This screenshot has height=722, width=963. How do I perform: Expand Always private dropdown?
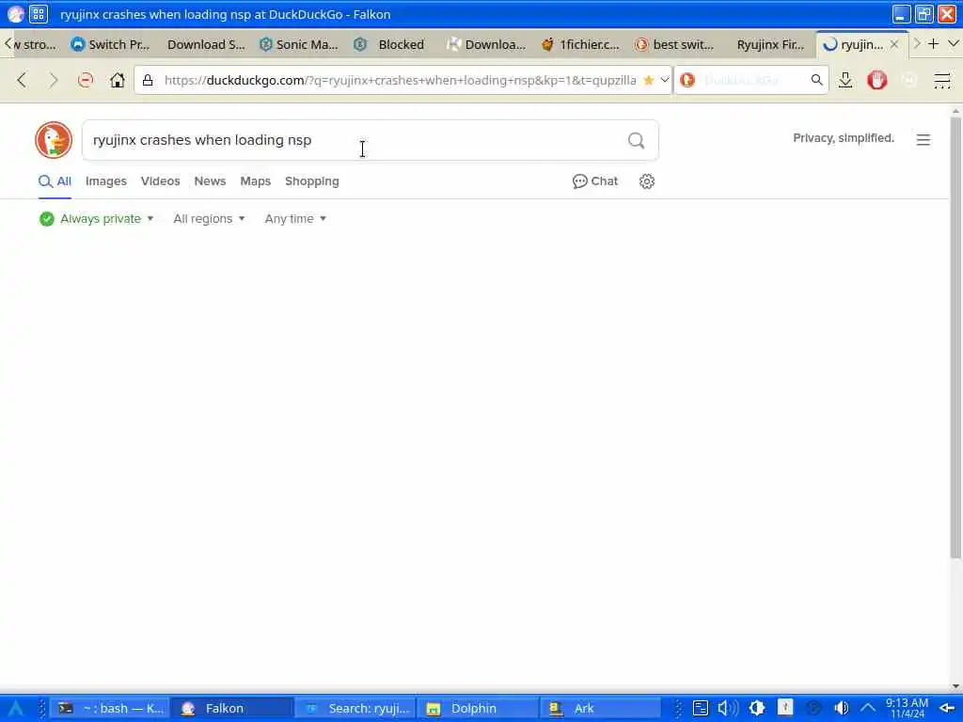[x=97, y=218]
